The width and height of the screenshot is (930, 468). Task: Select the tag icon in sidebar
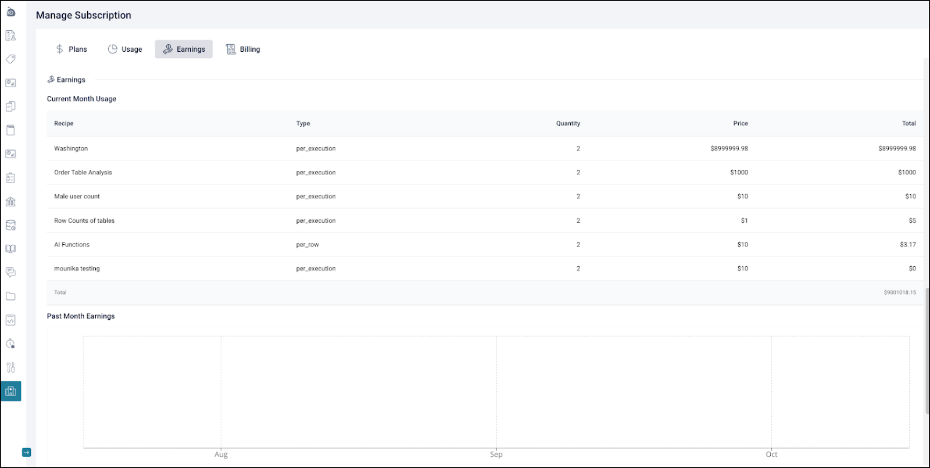click(10, 59)
